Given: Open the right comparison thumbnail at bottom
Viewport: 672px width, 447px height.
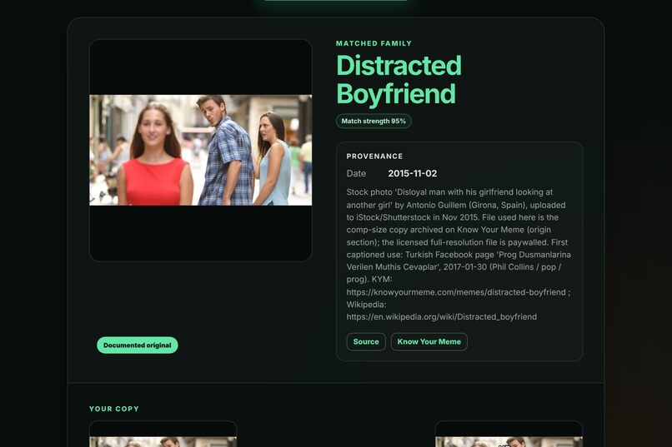Looking at the screenshot, I should tap(509, 435).
